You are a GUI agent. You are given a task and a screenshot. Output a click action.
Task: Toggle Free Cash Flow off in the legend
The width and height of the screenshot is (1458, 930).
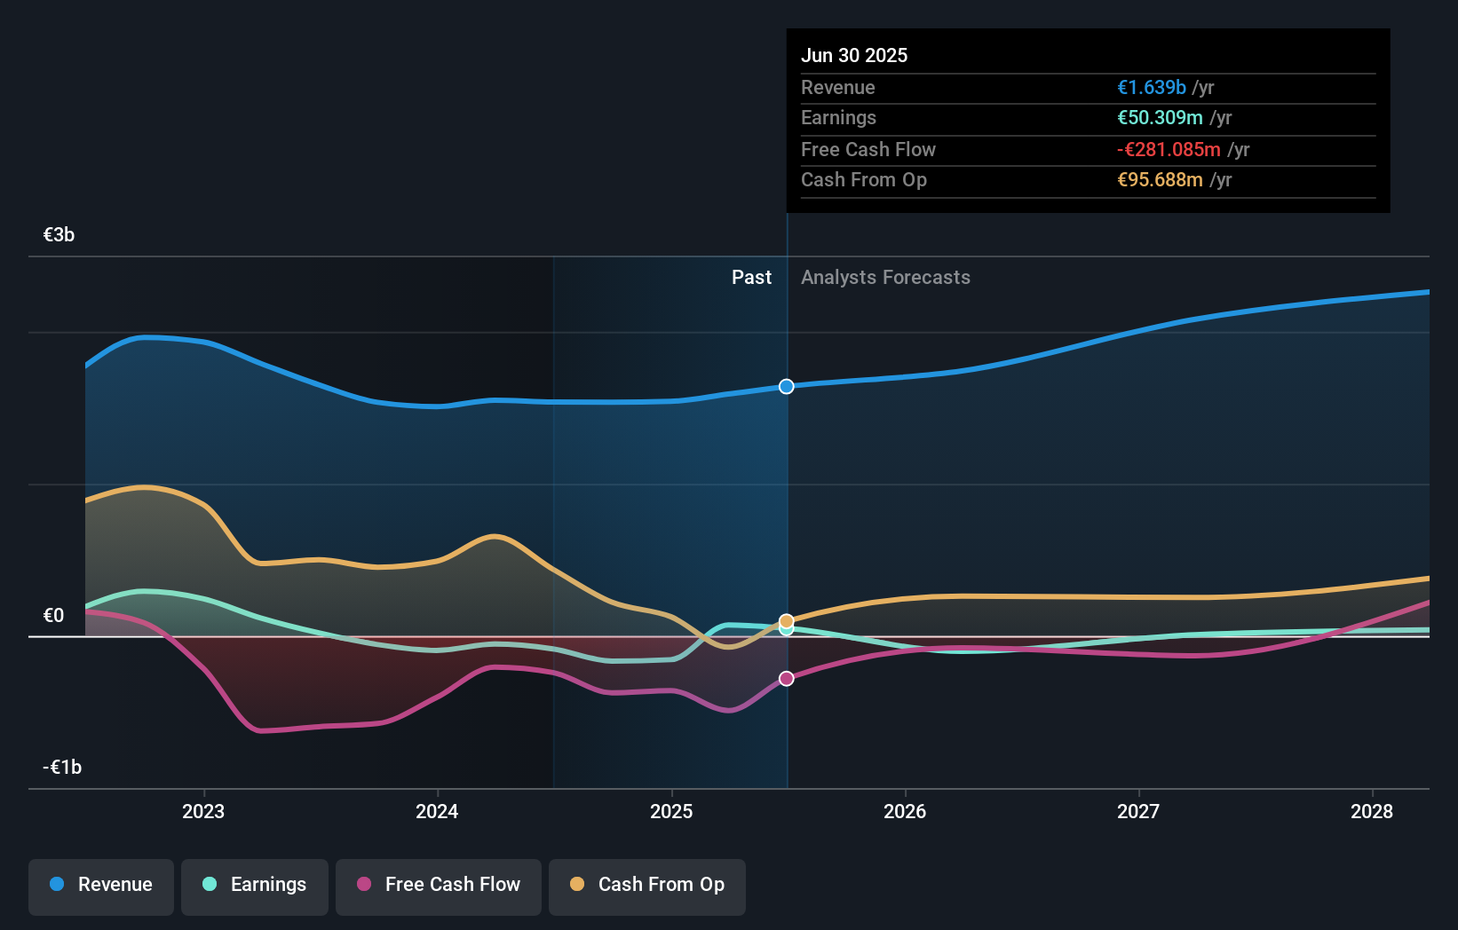[438, 885]
